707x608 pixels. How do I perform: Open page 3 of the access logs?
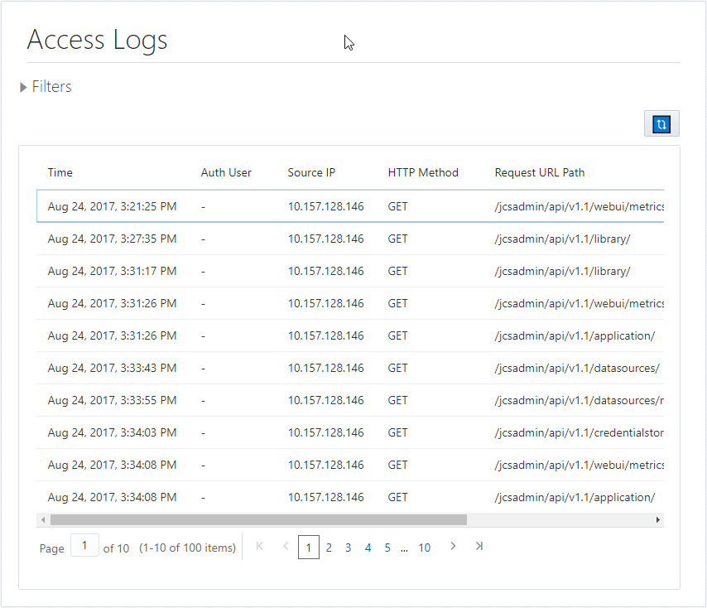[x=348, y=548]
